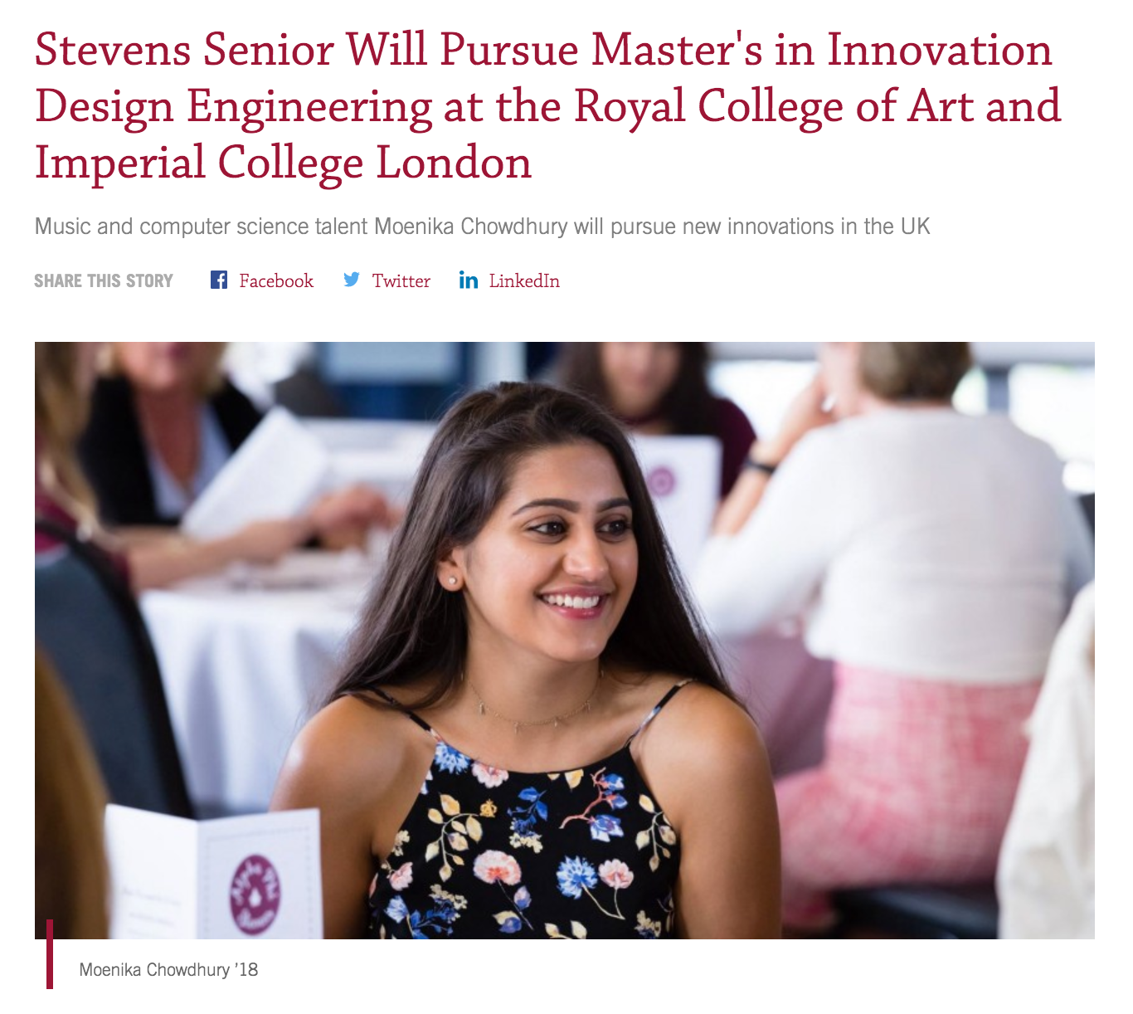This screenshot has height=1014, width=1133.
Task: Click the white booklet in photo foreground
Action: point(214,873)
